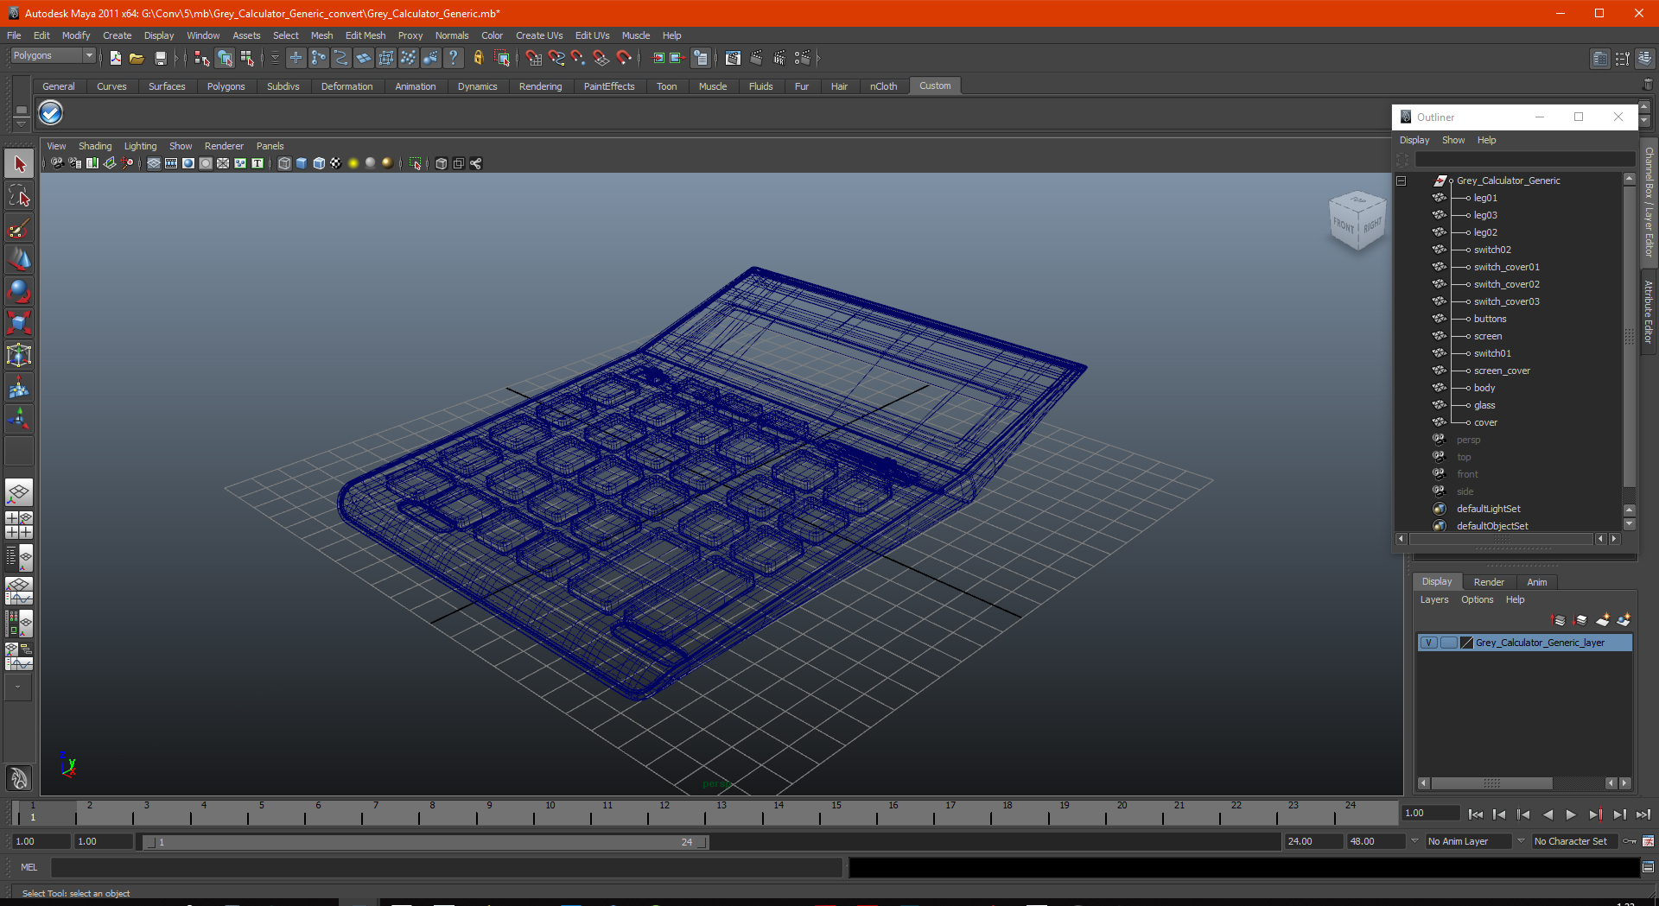The width and height of the screenshot is (1659, 906).
Task: Toggle viewport grid display
Action: point(154,163)
